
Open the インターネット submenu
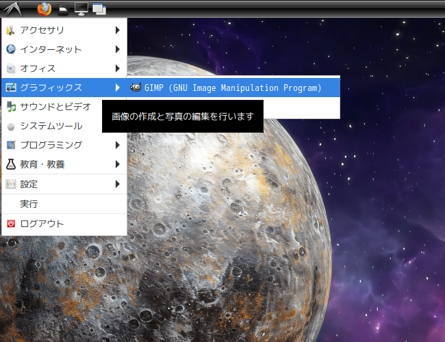point(64,49)
